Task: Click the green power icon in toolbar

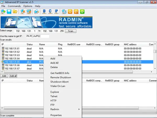Action: pos(82,12)
